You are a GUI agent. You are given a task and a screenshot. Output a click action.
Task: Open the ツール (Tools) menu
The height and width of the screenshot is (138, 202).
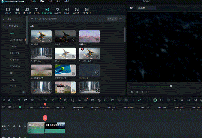[50, 1]
